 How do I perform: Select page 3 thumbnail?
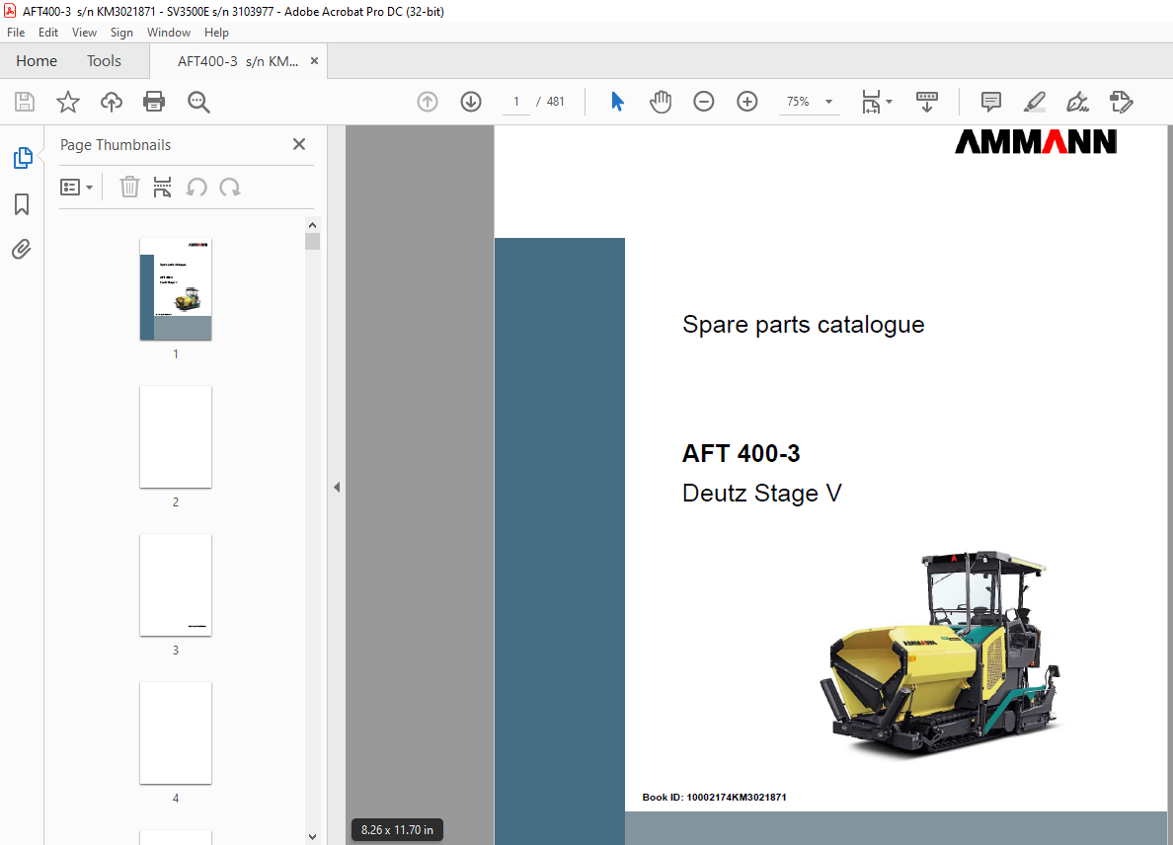[176, 585]
